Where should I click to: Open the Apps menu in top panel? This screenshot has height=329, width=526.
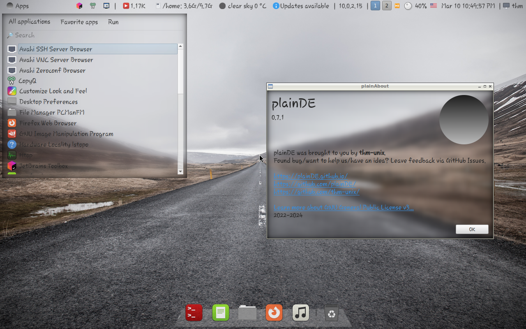[x=18, y=6]
